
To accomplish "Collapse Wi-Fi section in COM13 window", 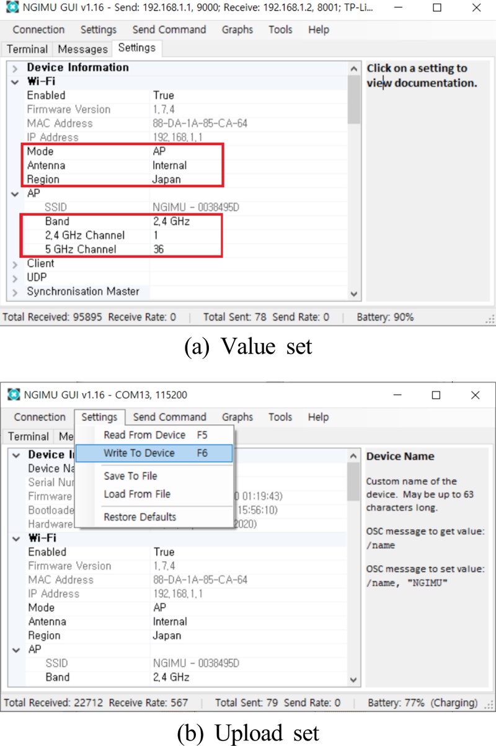I will [16, 539].
